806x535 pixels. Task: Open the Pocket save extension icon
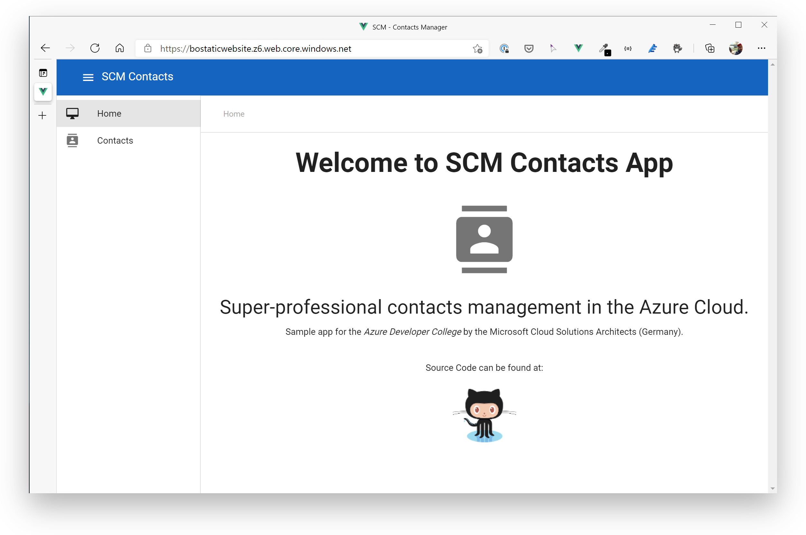coord(529,49)
